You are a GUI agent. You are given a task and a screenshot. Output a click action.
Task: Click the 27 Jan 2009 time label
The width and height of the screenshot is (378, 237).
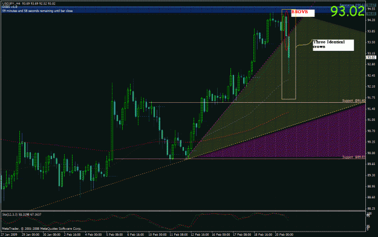tap(9, 235)
